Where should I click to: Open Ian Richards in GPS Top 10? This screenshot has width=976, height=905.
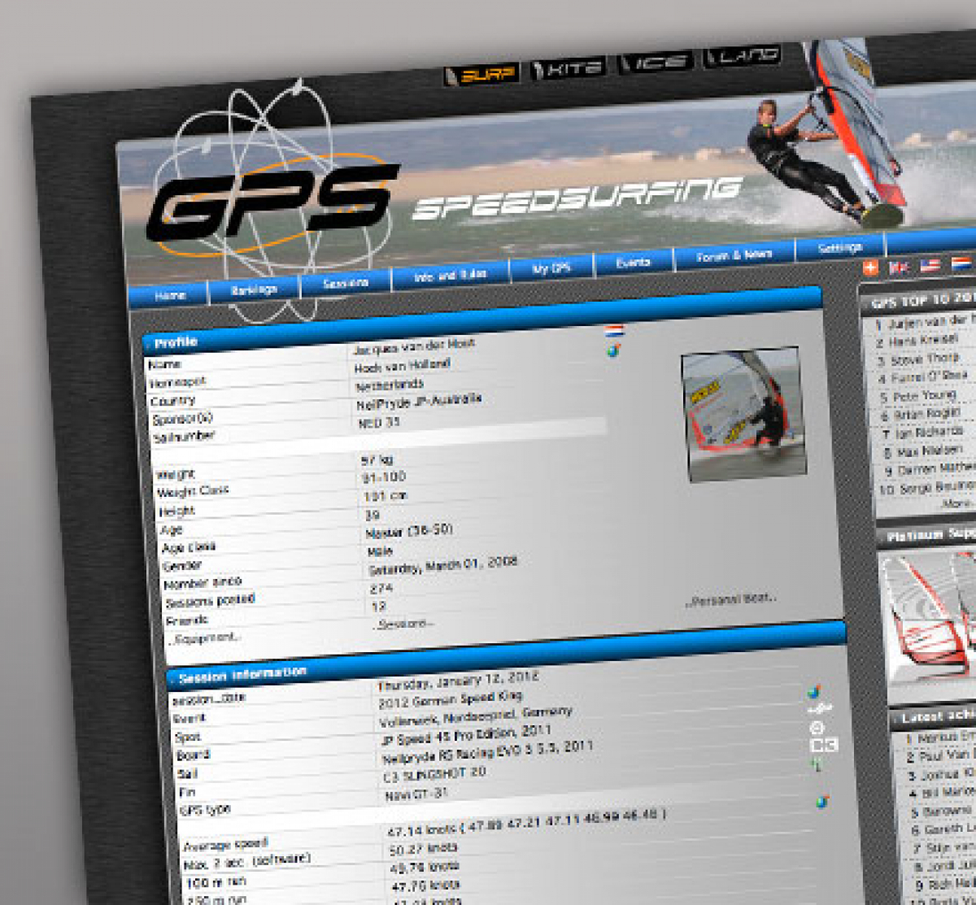(x=930, y=433)
